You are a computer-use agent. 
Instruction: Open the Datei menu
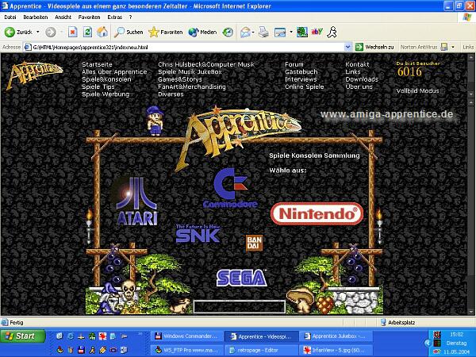pyautogui.click(x=10, y=17)
